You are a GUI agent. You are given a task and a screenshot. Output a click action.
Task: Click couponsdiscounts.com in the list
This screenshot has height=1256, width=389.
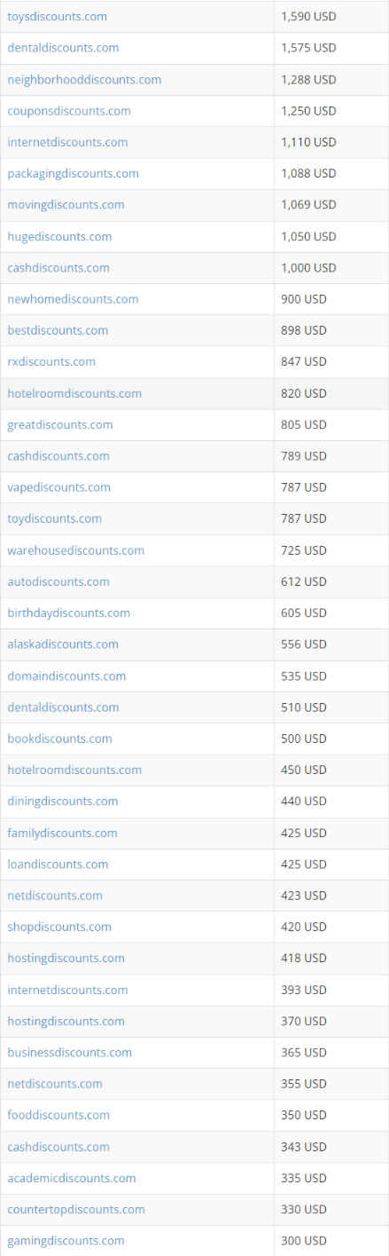point(69,111)
